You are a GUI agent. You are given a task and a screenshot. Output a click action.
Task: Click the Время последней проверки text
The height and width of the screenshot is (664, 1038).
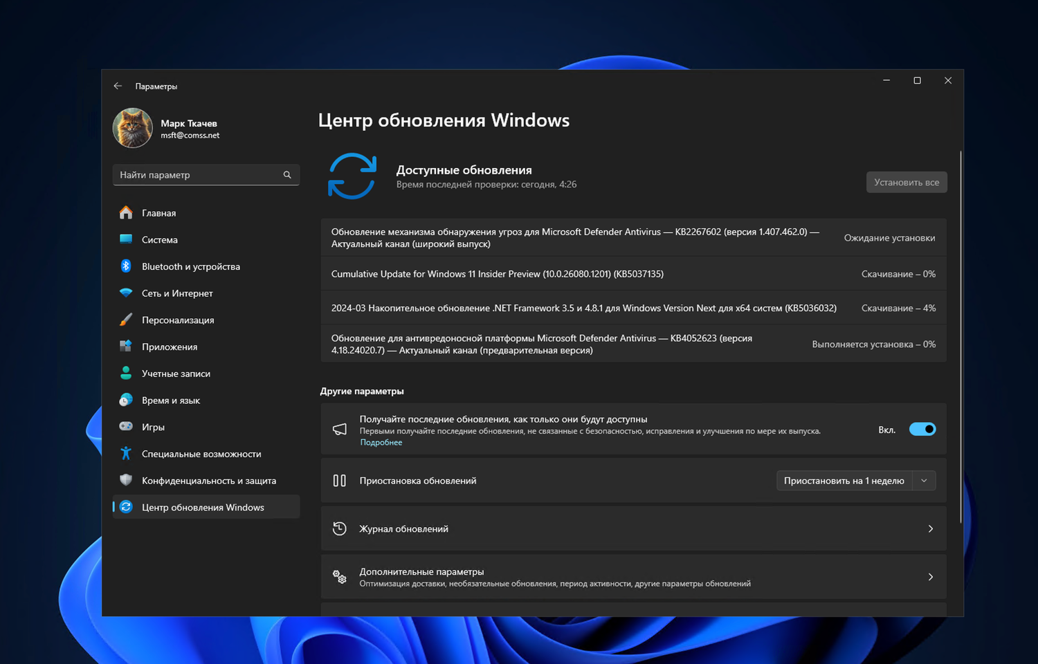tap(486, 185)
